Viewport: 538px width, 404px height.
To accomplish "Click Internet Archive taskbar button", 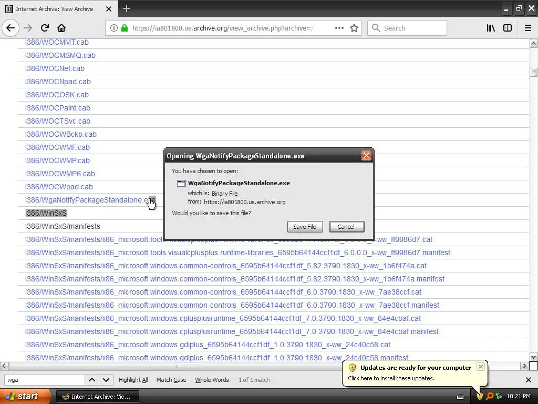I will click(97, 397).
